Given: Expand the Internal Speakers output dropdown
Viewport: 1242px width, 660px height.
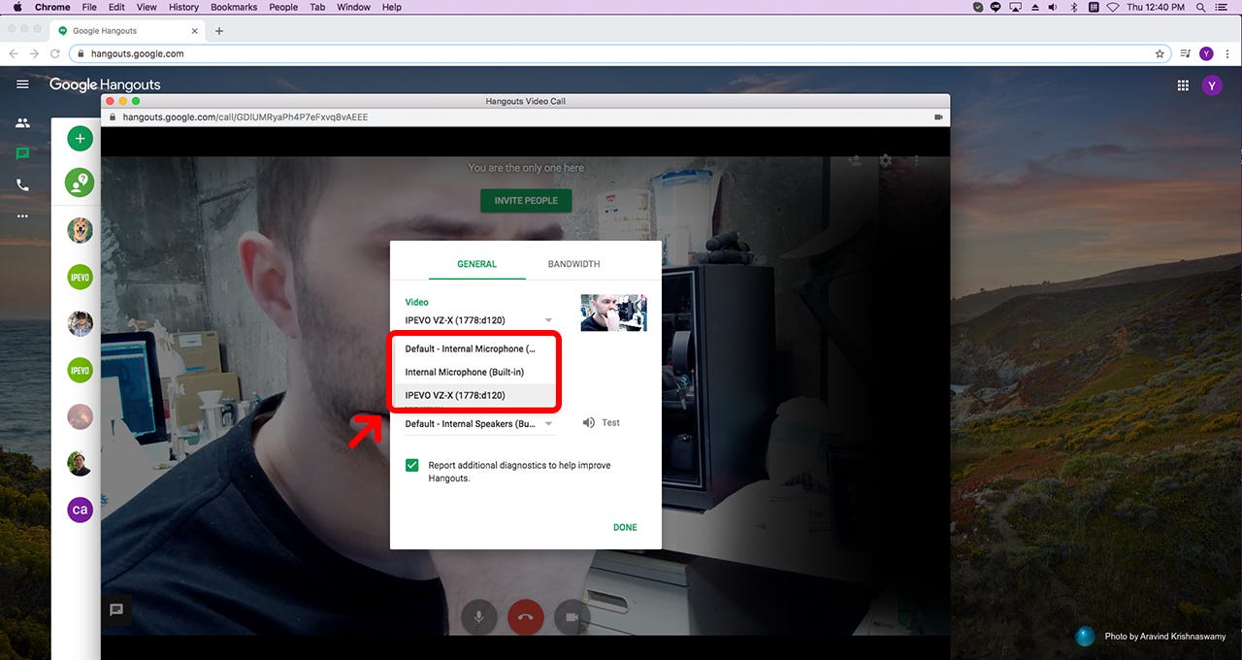Looking at the screenshot, I should pyautogui.click(x=479, y=424).
